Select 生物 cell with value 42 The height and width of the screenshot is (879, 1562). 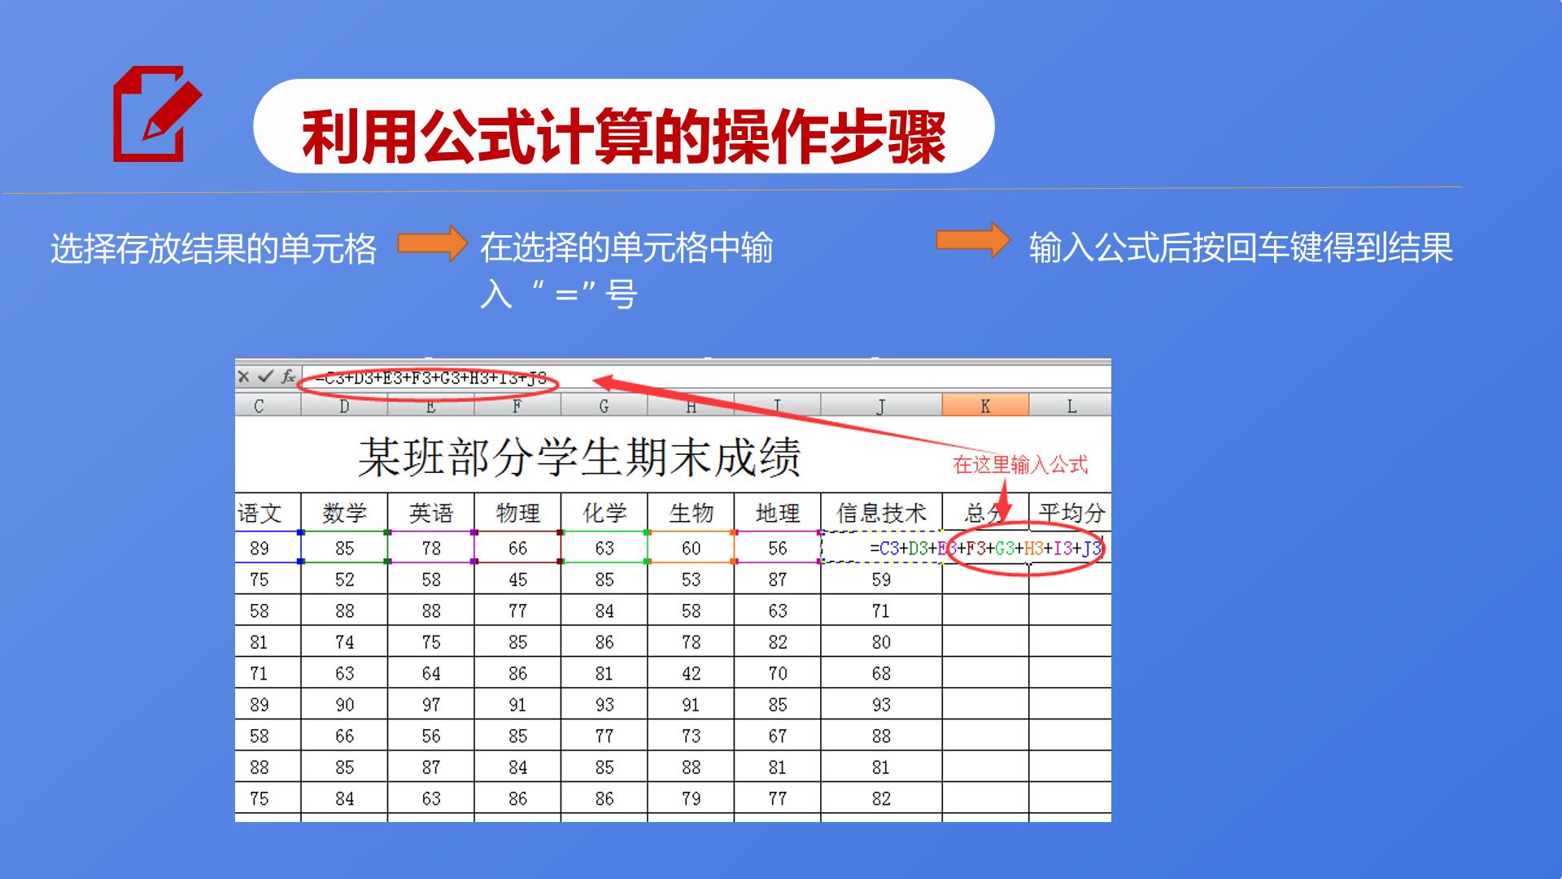[x=691, y=673]
